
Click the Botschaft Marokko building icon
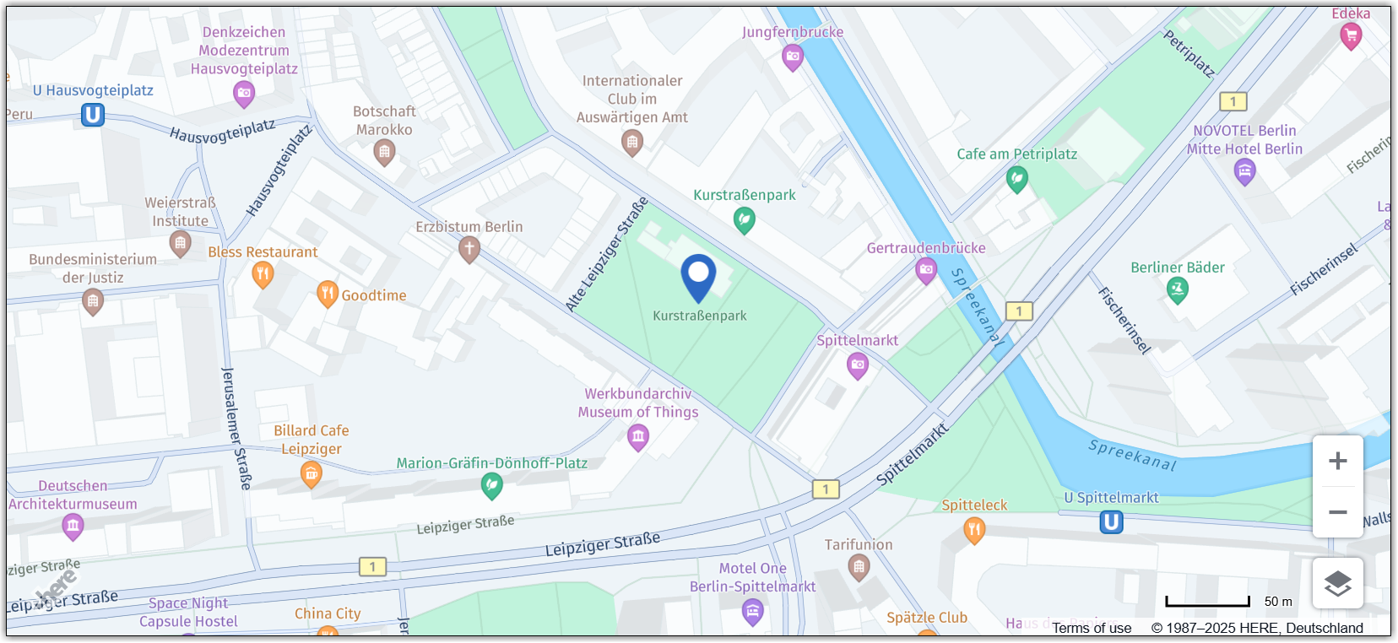point(384,153)
